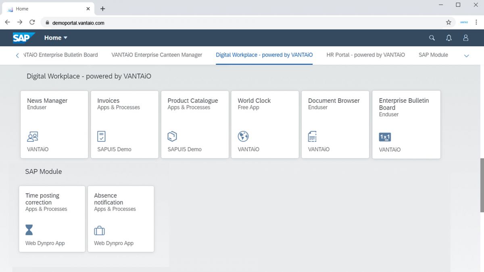Viewport: 484px width, 272px height.
Task: Expand the tab overflow chevron
Action: pyautogui.click(x=467, y=56)
